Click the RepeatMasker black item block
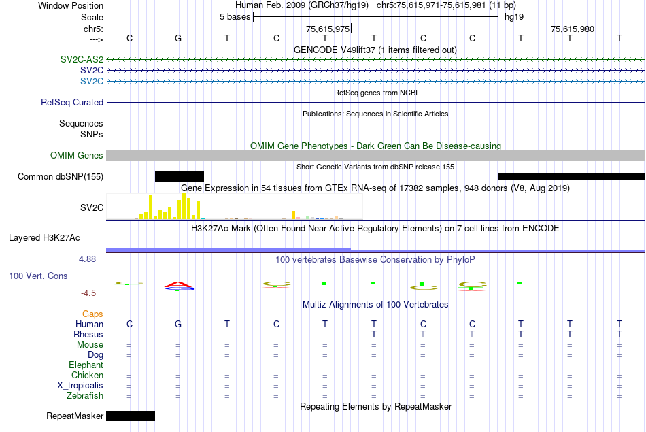 point(131,416)
